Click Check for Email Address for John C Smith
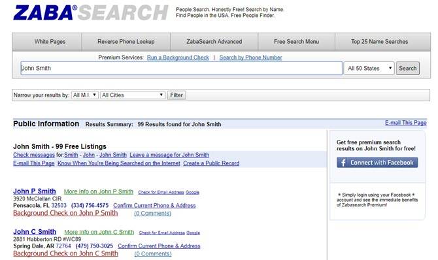The width and height of the screenshot is (438, 260). [x=161, y=233]
